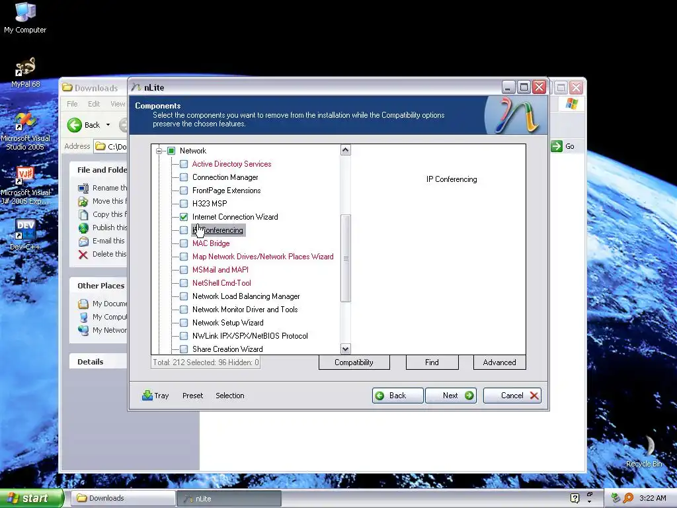
Task: Open My Documents in Other Places
Action: tap(102, 304)
